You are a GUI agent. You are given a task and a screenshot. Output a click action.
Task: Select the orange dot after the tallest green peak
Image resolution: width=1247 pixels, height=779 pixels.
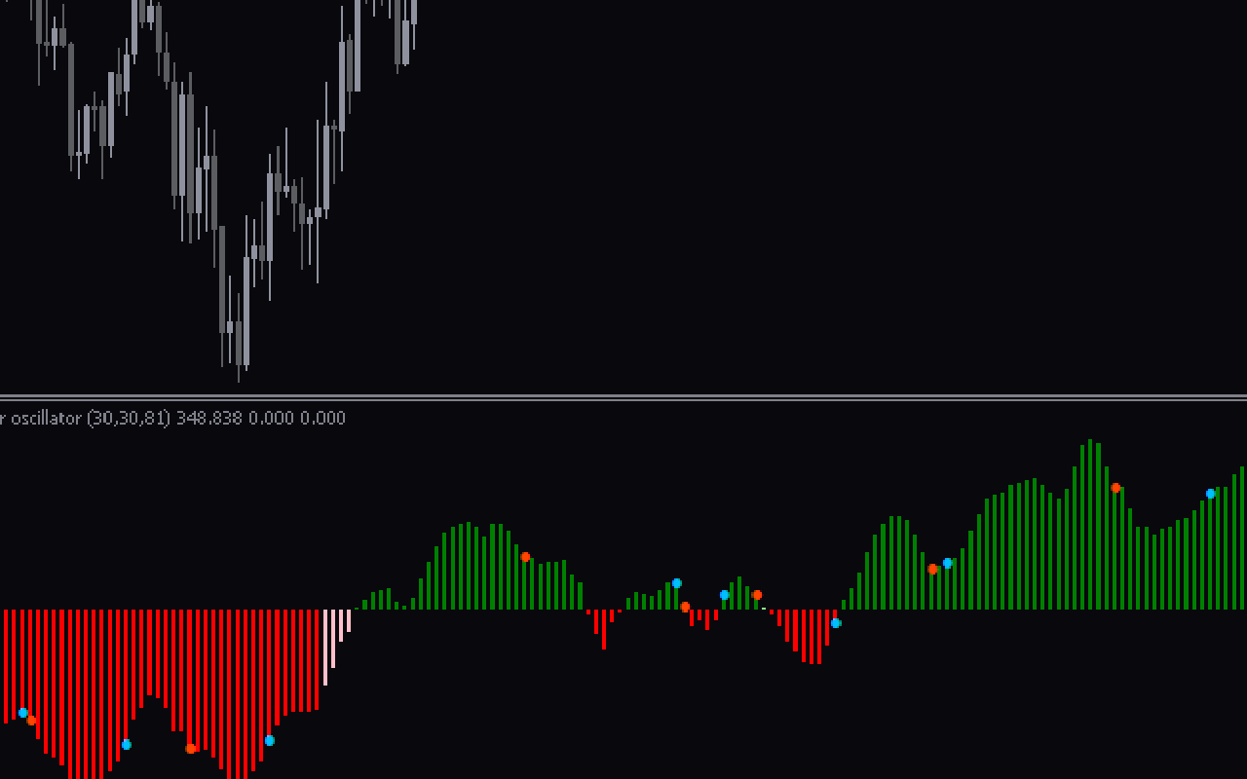(x=1115, y=488)
